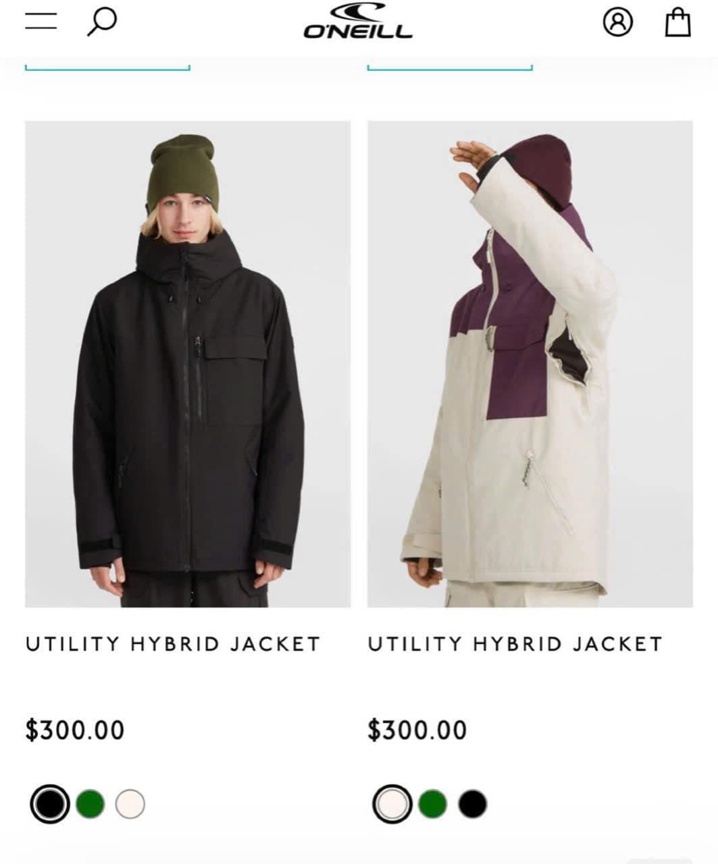Click the teal outlined button above left jacket
Screen dimensions: 718x864
(107, 65)
